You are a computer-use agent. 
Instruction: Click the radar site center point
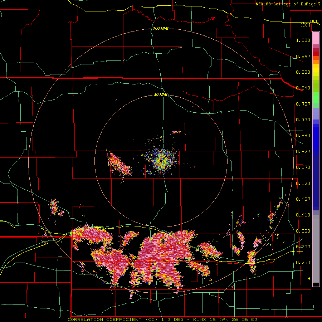[161, 161]
